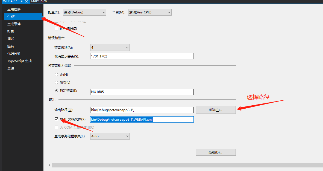
Task: Open the 生成序列化程序集 dropdown set to Auto
Action: point(110,136)
